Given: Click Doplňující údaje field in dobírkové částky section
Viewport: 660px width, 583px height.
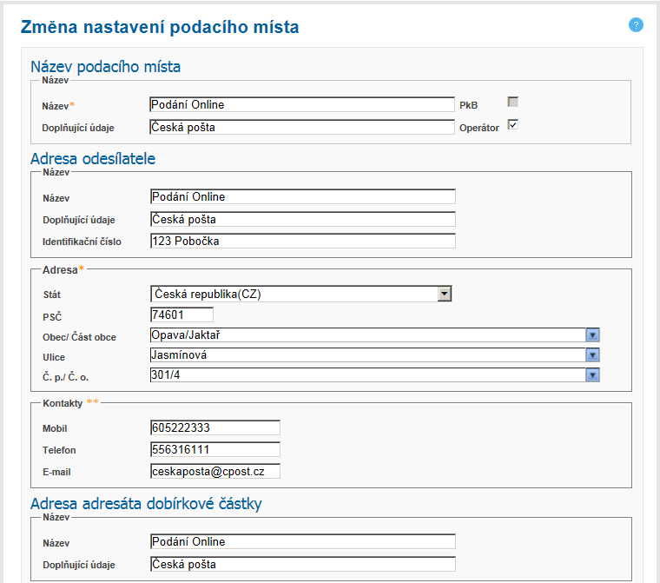Looking at the screenshot, I should 301,565.
